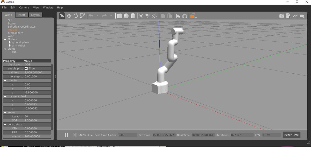
Task: Step the simulation forward once
Action: [75, 135]
